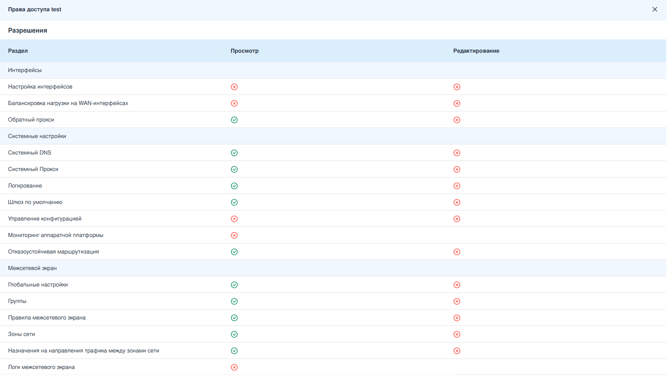Click the edit cross icon for Глобальные настройки
Viewport: 667px width, 379px height.
pos(457,285)
